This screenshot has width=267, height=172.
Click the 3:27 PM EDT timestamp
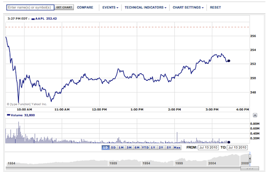18,19
